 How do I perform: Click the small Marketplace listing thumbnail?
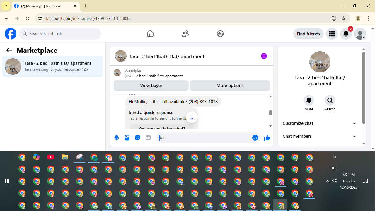coord(117,73)
